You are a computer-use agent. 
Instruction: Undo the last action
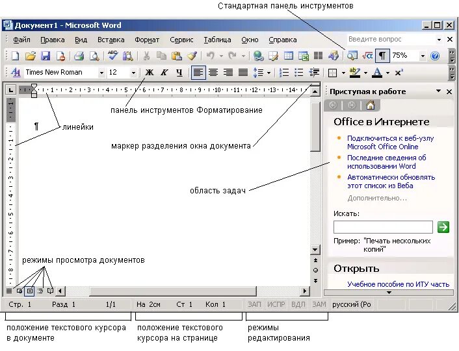(x=210, y=56)
